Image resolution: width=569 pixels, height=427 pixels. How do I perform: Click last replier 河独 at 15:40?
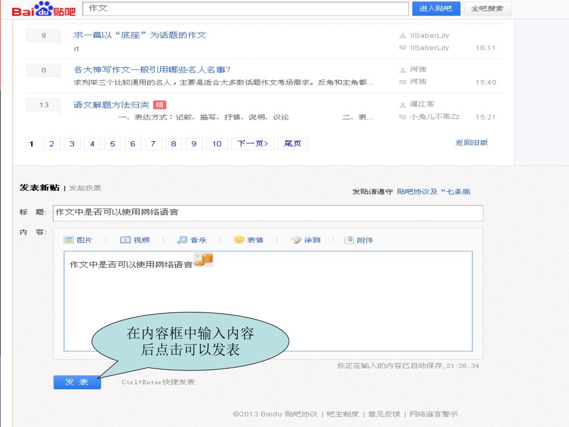click(x=418, y=82)
